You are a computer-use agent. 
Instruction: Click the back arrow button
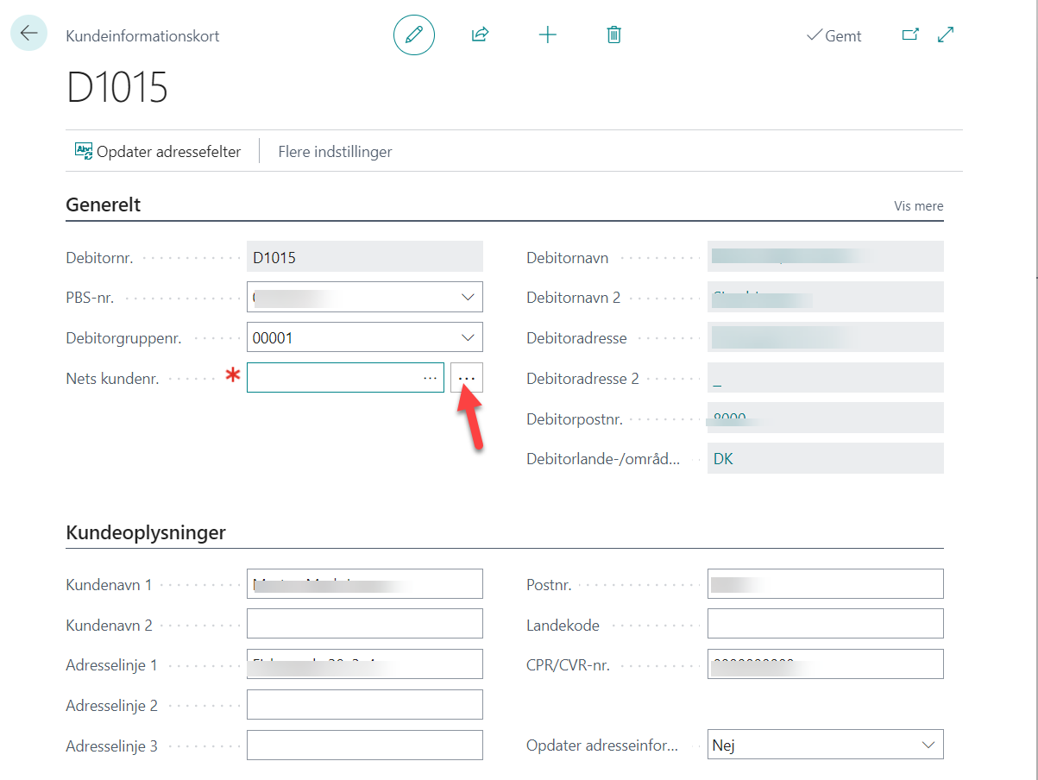pos(28,34)
